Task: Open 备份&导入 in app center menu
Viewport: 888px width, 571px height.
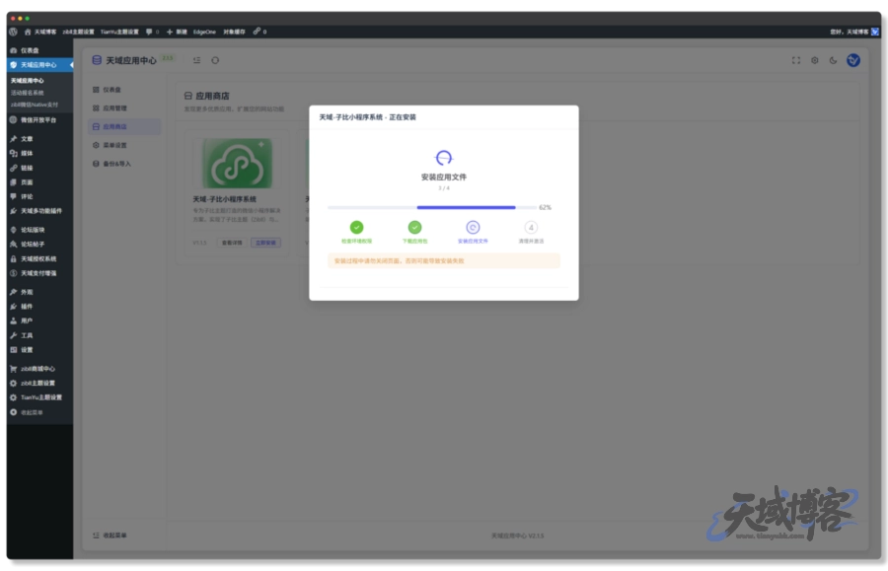Action: click(125, 164)
